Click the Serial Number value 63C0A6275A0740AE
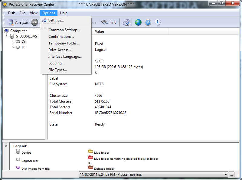 tap(110, 113)
